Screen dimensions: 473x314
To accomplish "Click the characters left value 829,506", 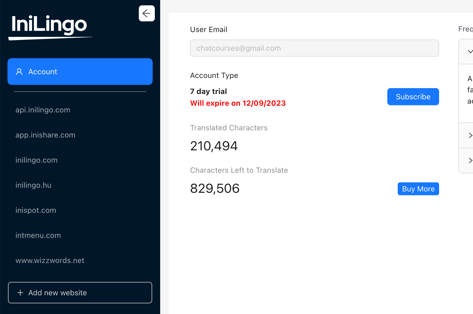I will coord(215,189).
